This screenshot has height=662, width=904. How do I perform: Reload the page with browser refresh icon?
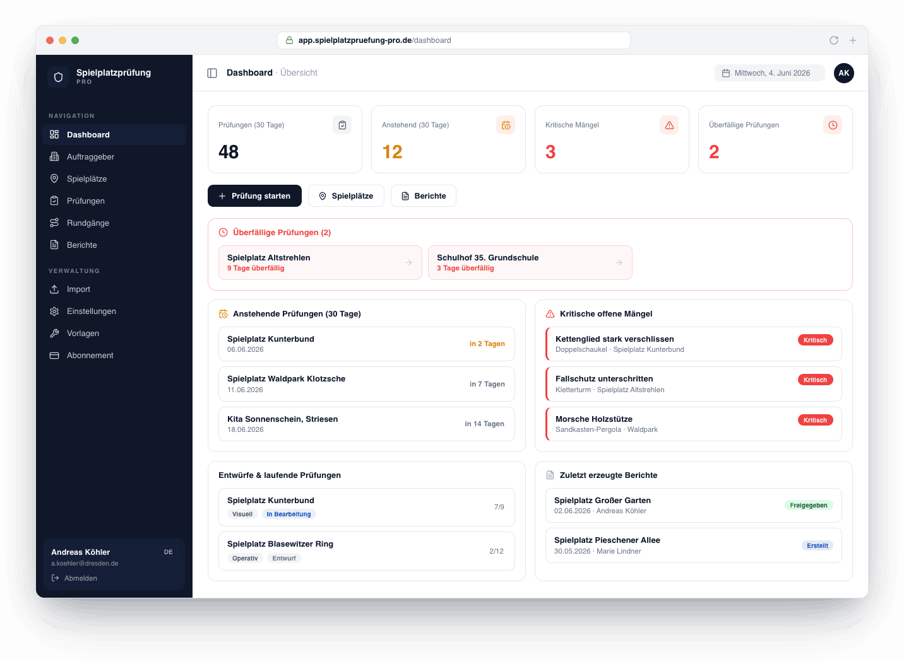834,40
